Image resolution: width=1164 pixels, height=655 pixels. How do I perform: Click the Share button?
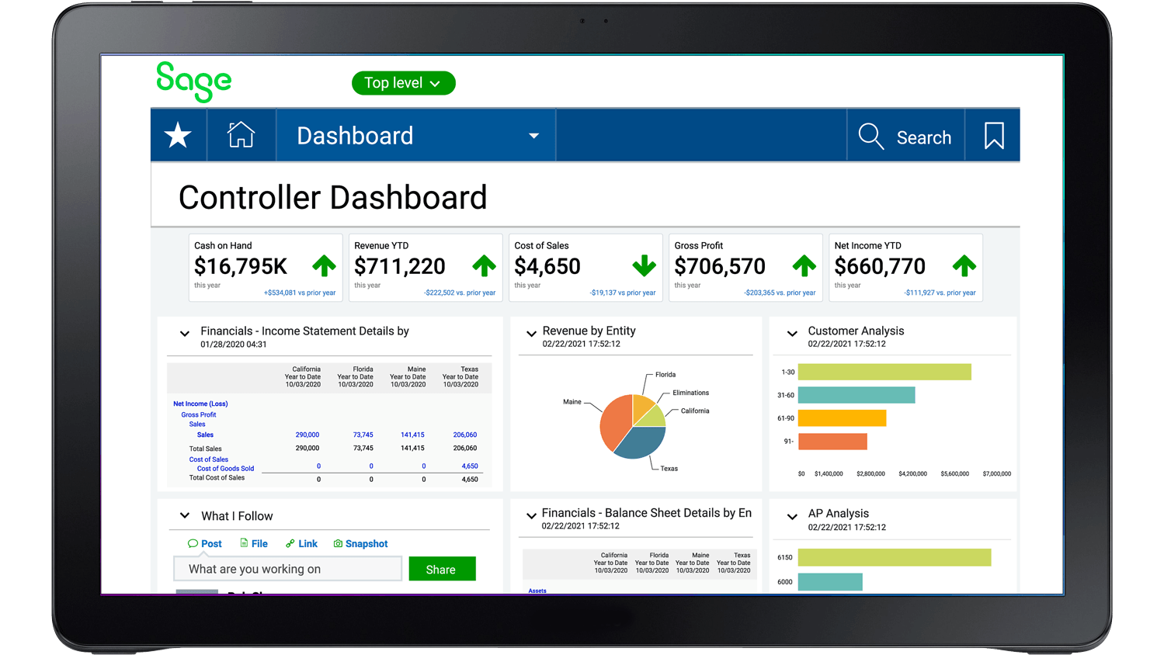click(442, 569)
